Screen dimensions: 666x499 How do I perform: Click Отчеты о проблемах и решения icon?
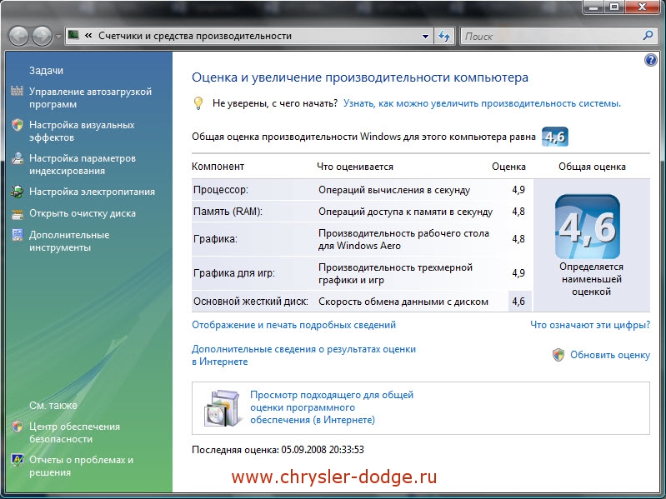click(18, 460)
